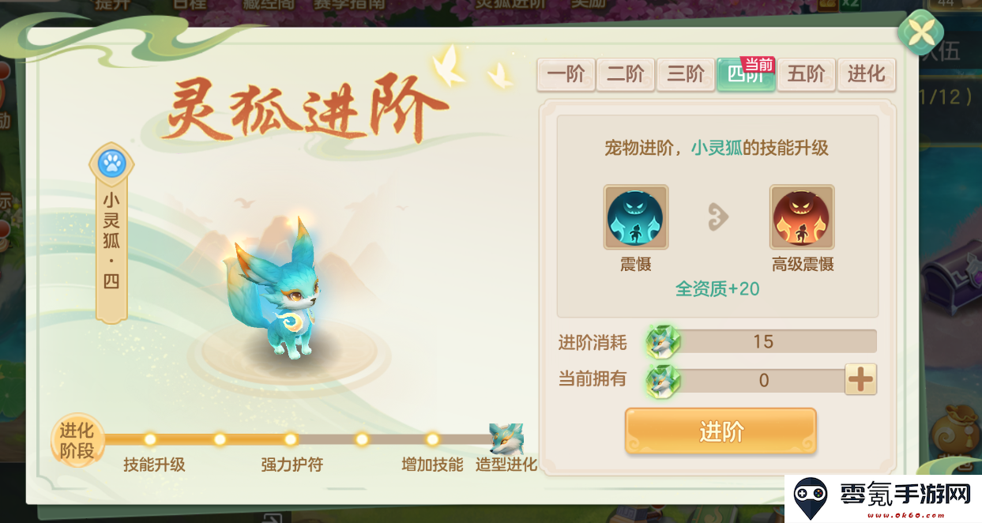The height and width of the screenshot is (523, 982).
Task: Select the 五阶 tab
Action: 806,74
